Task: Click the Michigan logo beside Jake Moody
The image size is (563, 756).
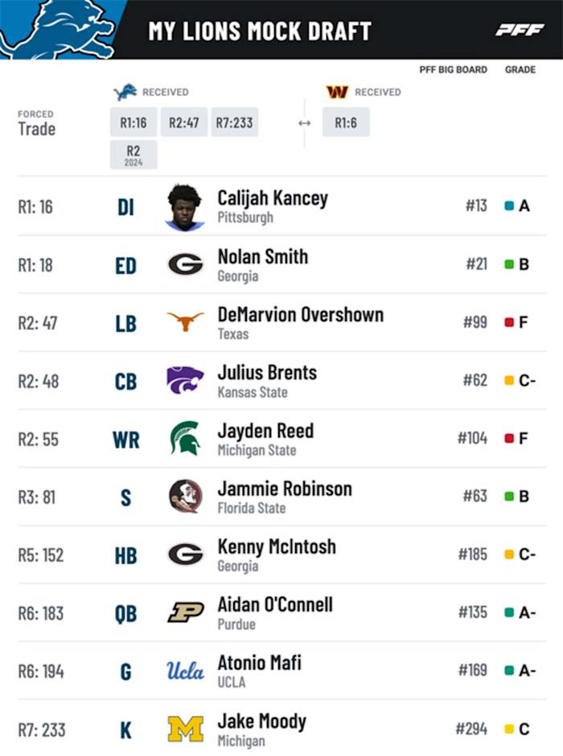Action: click(x=186, y=729)
